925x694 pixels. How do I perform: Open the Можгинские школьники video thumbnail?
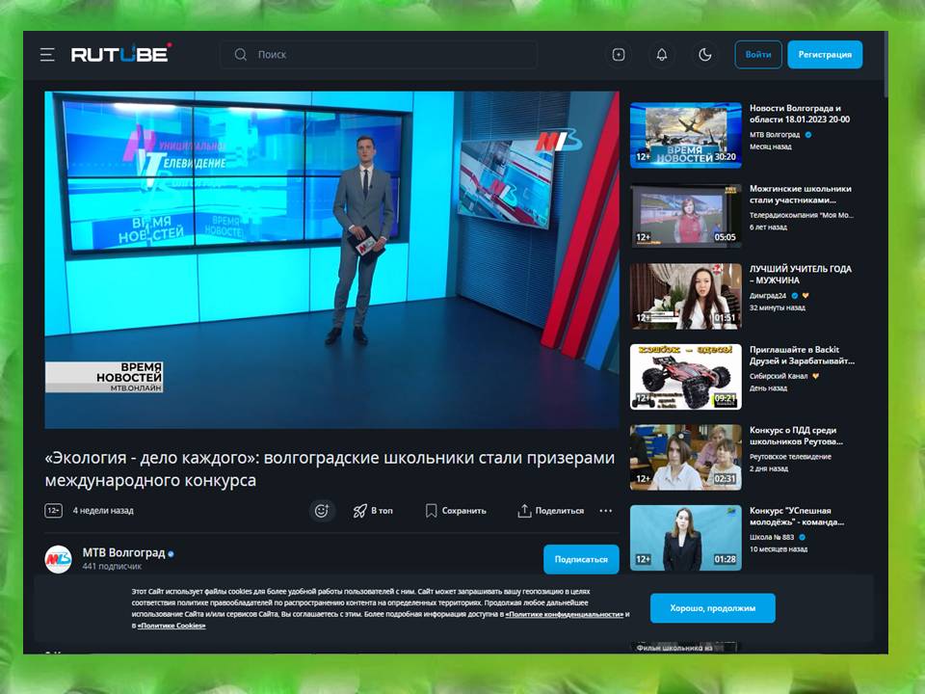pyautogui.click(x=685, y=215)
